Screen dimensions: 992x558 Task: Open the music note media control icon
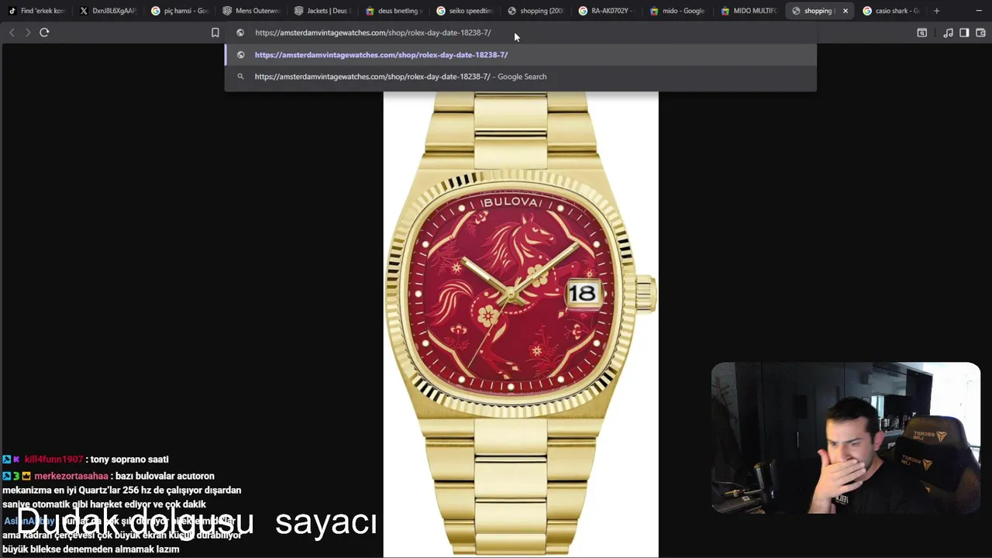(948, 33)
